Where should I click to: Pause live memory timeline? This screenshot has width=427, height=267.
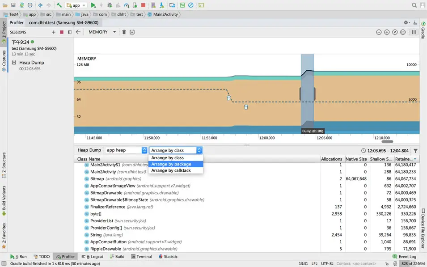(414, 32)
